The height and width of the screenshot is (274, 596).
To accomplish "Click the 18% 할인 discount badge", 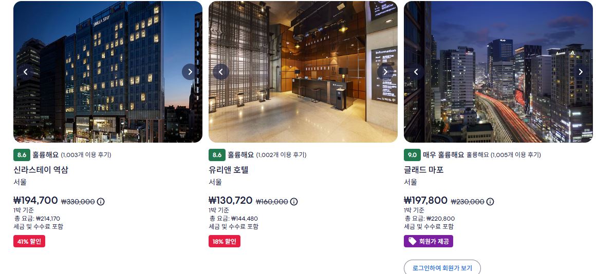I will pyautogui.click(x=224, y=241).
